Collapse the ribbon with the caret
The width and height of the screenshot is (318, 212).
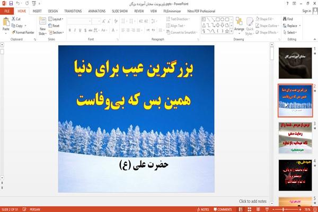tap(315, 39)
